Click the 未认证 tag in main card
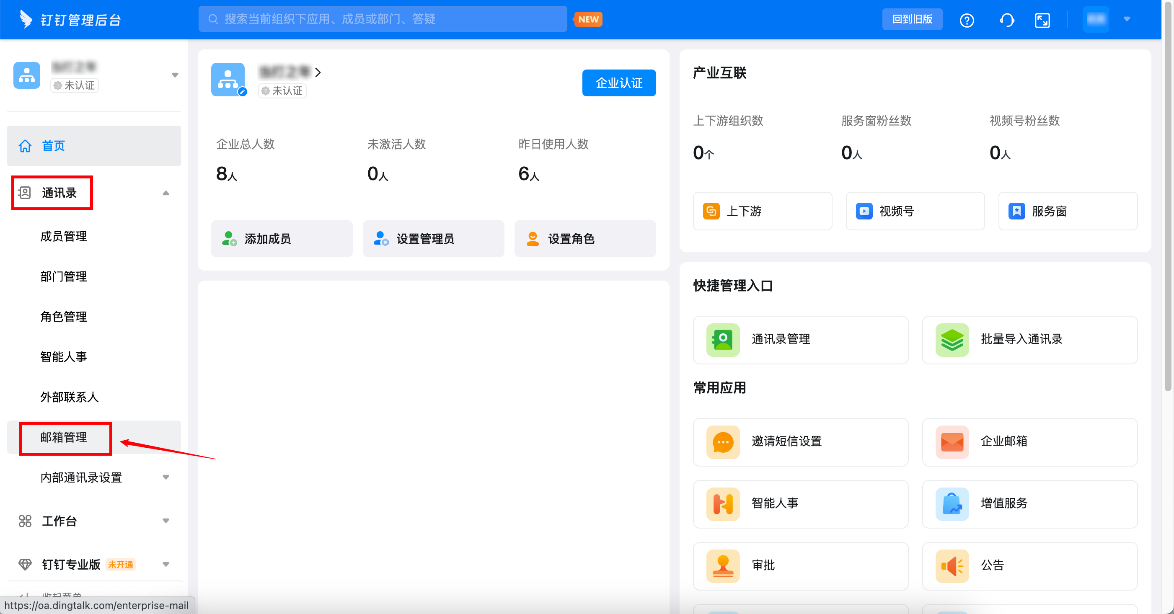Screen dimensions: 1174x614 point(282,90)
